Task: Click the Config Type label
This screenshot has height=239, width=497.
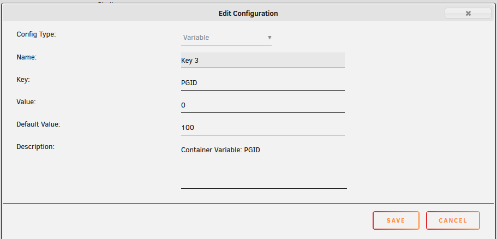Action: pyautogui.click(x=36, y=34)
